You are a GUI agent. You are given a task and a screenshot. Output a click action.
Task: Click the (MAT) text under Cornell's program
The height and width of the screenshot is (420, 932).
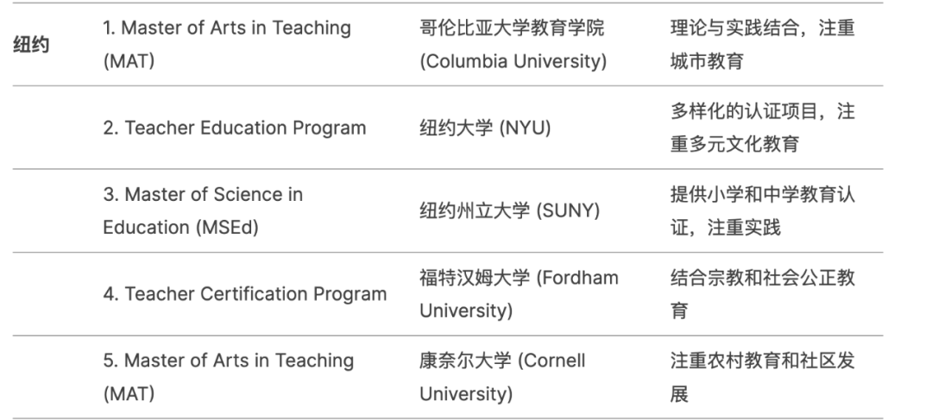[129, 394]
